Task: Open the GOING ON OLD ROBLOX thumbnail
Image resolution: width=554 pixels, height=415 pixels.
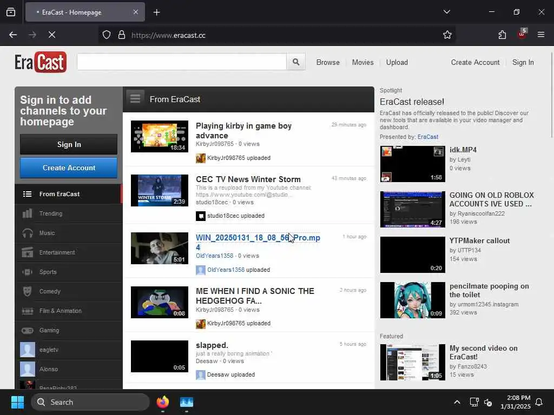Action: click(x=413, y=209)
